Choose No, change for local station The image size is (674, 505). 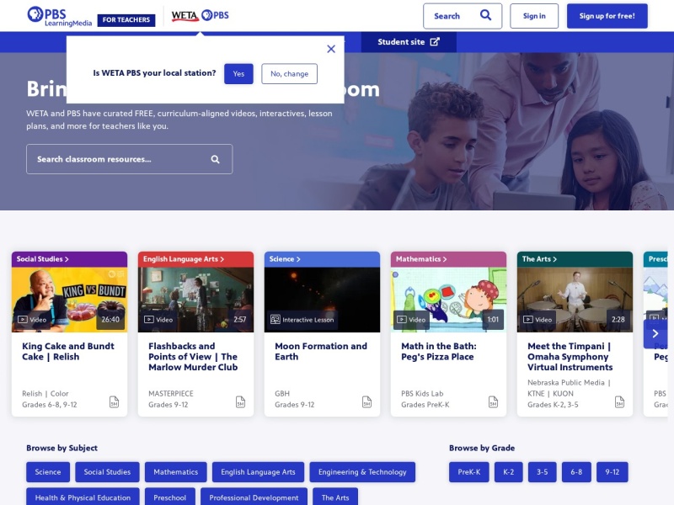(x=289, y=74)
